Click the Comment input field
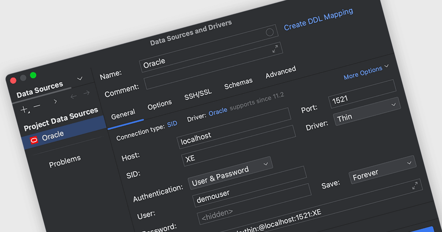442x232 pixels. 213,66
